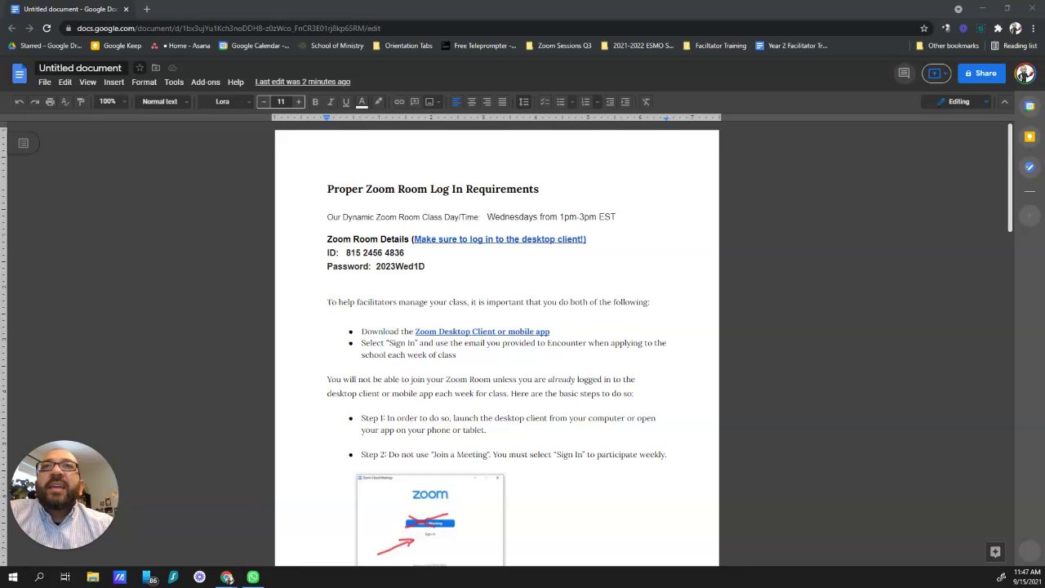Open the Editing mode dropdown
The height and width of the screenshot is (588, 1045).
pyautogui.click(x=963, y=102)
